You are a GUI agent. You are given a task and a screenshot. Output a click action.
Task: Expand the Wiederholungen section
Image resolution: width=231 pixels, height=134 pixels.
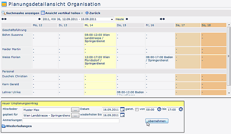tap(19, 126)
